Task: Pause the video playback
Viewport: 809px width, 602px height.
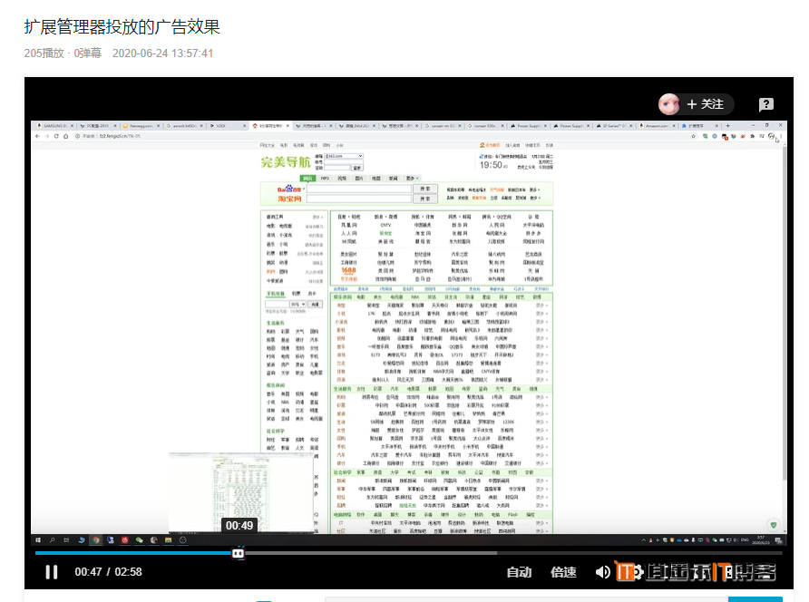Action: click(x=52, y=572)
